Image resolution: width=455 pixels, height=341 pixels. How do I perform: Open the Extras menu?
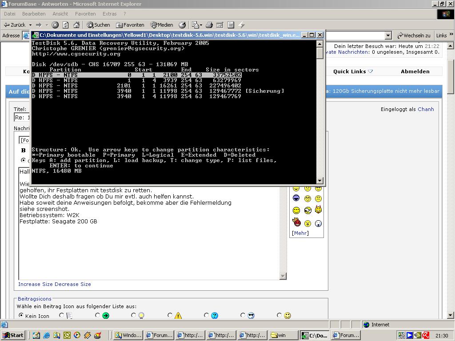click(x=109, y=14)
